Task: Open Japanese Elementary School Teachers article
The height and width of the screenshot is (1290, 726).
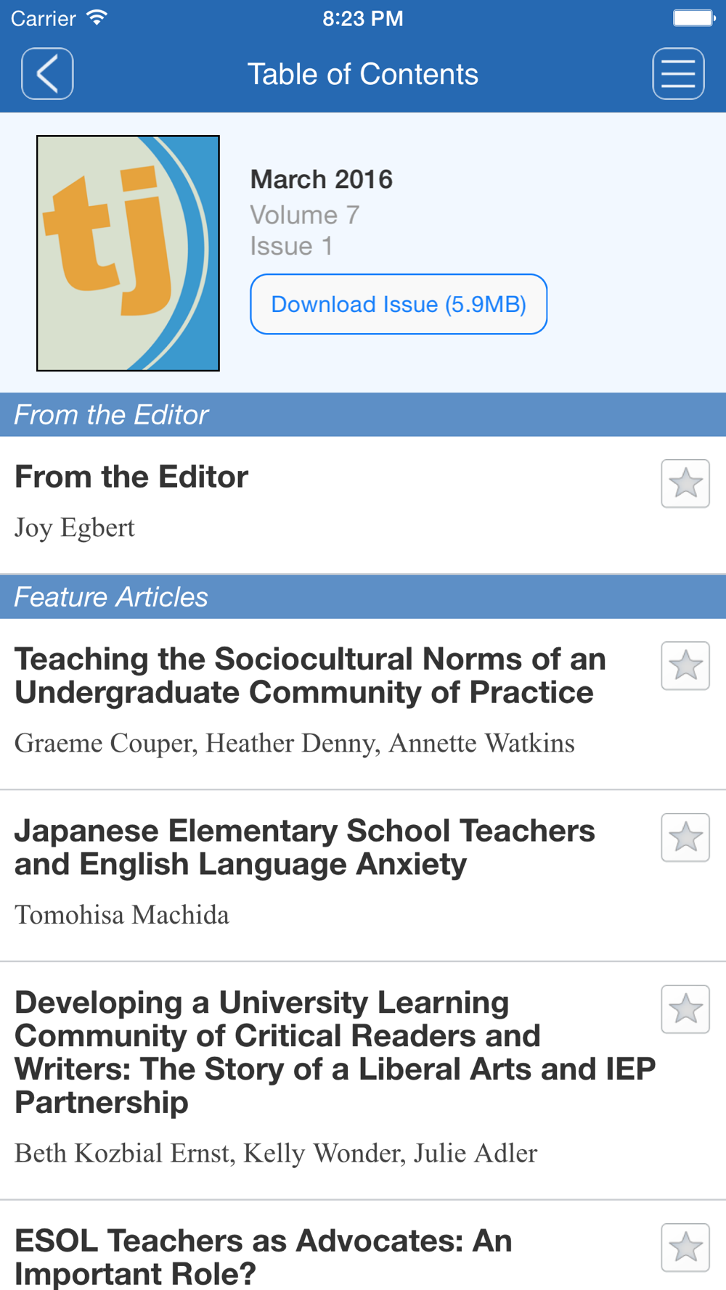Action: pyautogui.click(x=305, y=847)
